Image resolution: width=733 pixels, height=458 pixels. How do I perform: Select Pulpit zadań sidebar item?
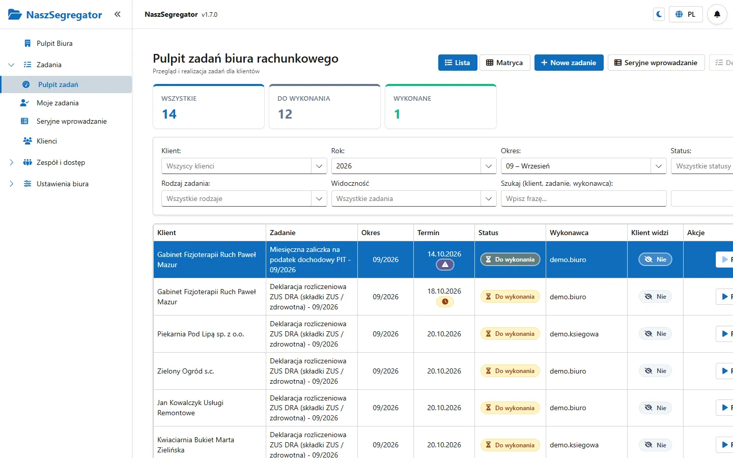66,84
